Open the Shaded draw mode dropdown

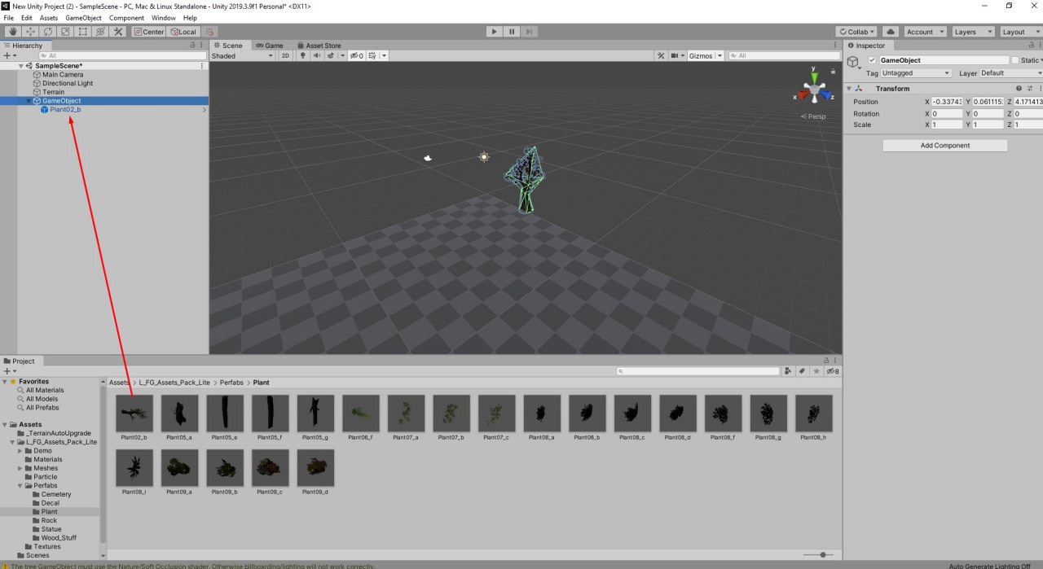coord(243,56)
